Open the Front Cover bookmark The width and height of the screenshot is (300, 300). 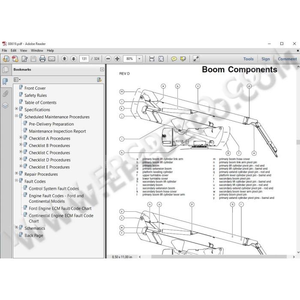coord(35,88)
